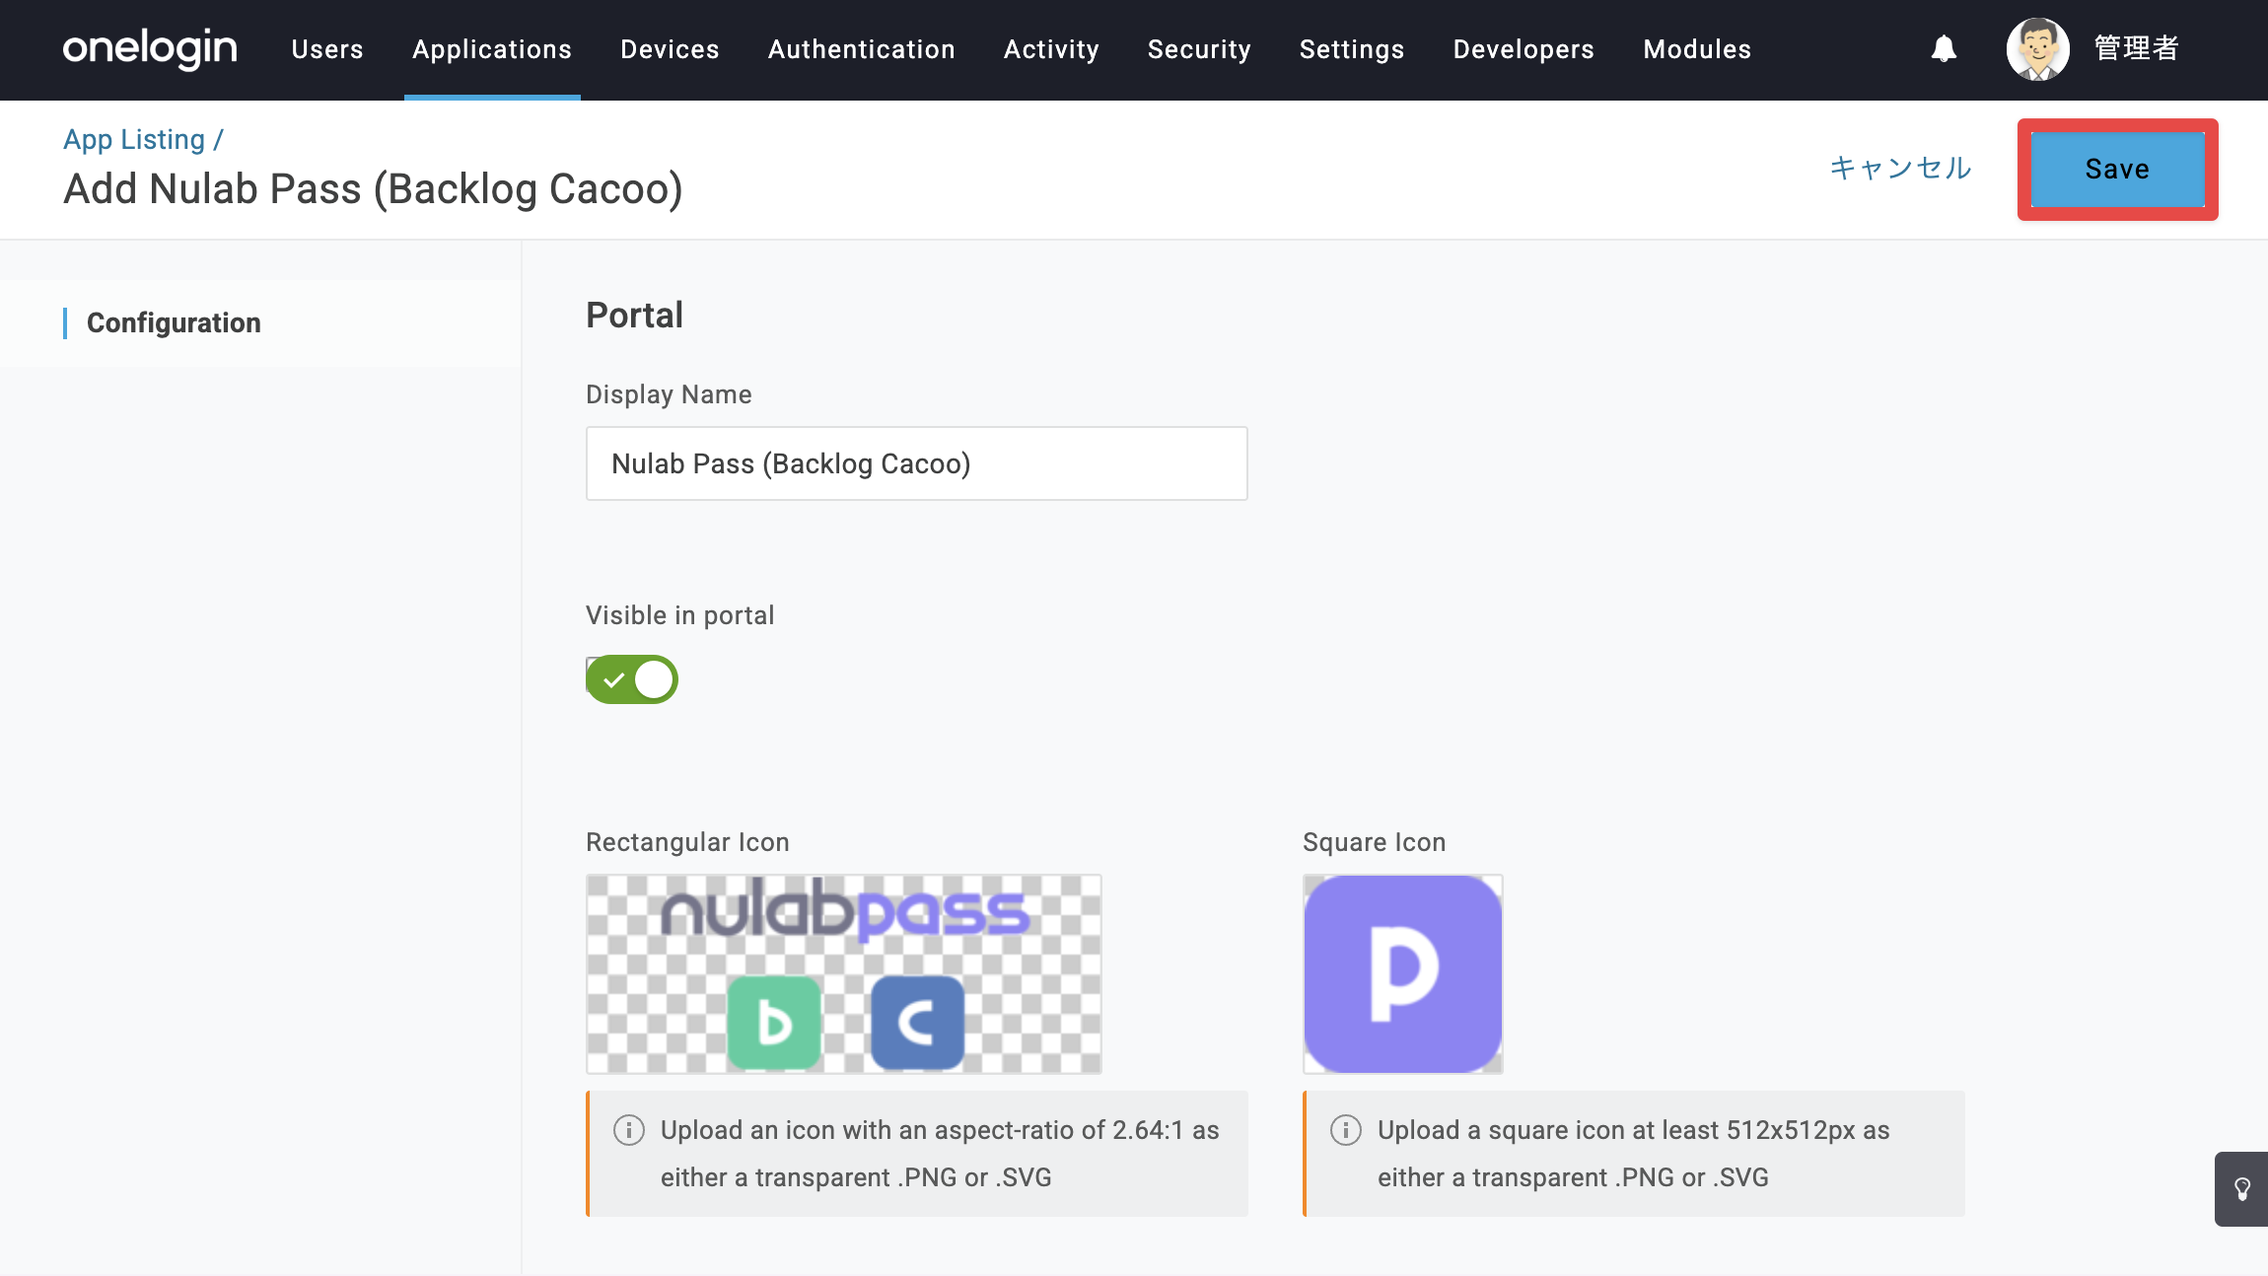Click the Portal section heading
2268x1276 pixels.
(635, 316)
